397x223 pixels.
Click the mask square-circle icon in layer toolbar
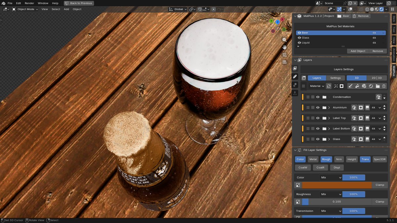click(341, 86)
